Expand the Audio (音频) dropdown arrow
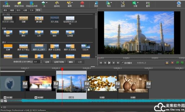This screenshot has width=185, height=112. [72, 2]
